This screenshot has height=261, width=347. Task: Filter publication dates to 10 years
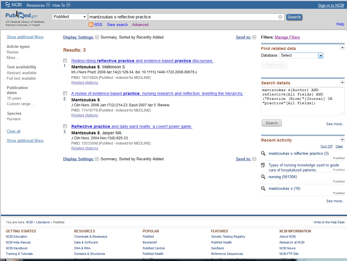coord(14,98)
